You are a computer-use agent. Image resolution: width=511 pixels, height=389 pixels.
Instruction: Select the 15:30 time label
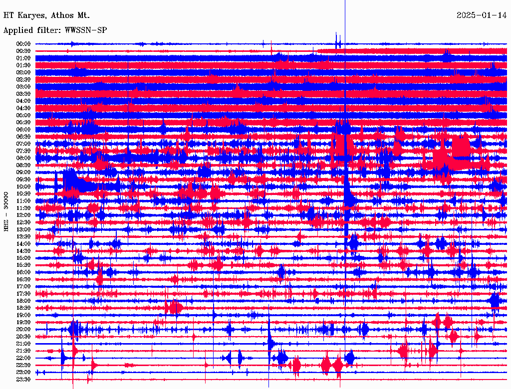pos(23,265)
